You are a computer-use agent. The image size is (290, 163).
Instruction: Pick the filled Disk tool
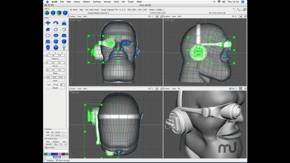[56, 36]
